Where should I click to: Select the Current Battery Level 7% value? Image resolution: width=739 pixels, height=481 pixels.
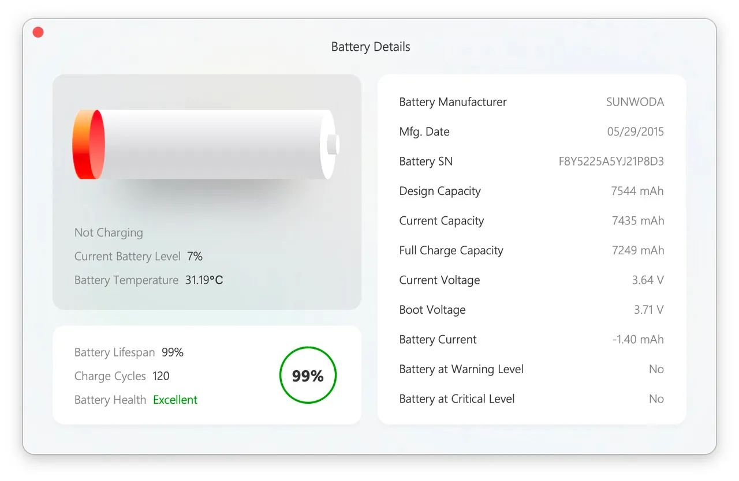pos(195,256)
